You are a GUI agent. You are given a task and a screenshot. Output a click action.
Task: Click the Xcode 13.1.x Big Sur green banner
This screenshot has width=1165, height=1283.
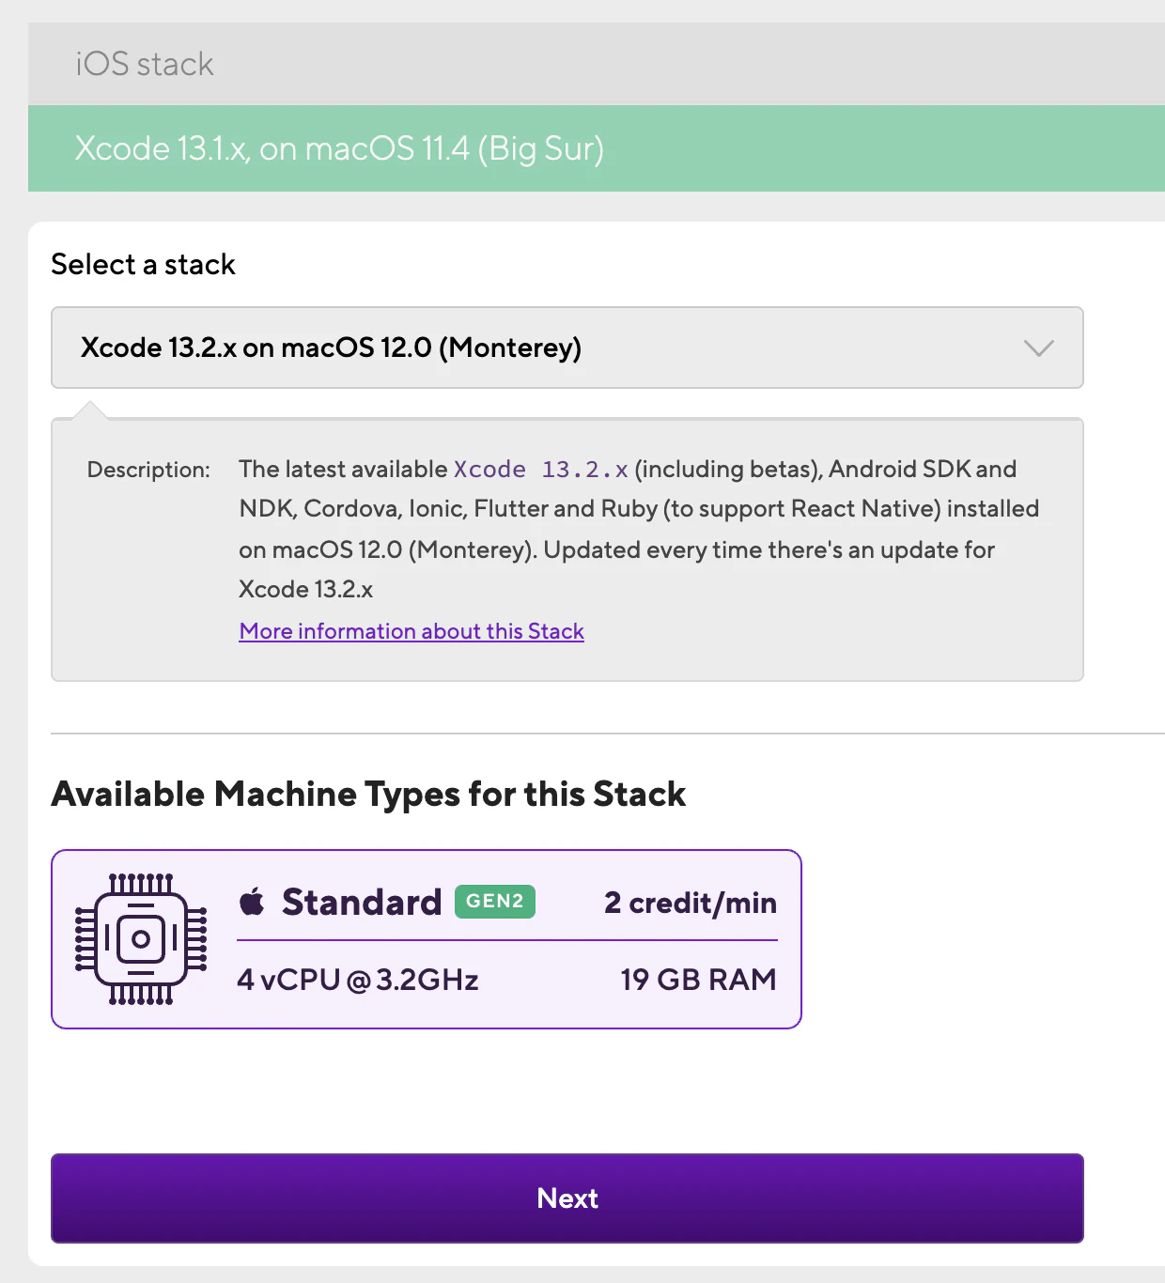tap(597, 148)
